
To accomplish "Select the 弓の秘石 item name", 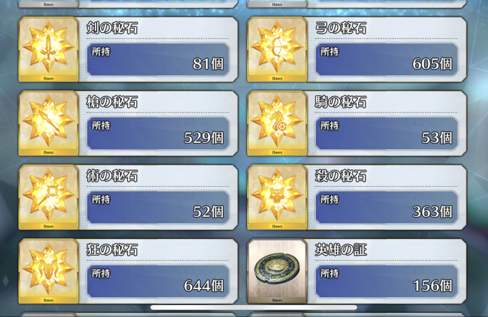I will [x=341, y=28].
